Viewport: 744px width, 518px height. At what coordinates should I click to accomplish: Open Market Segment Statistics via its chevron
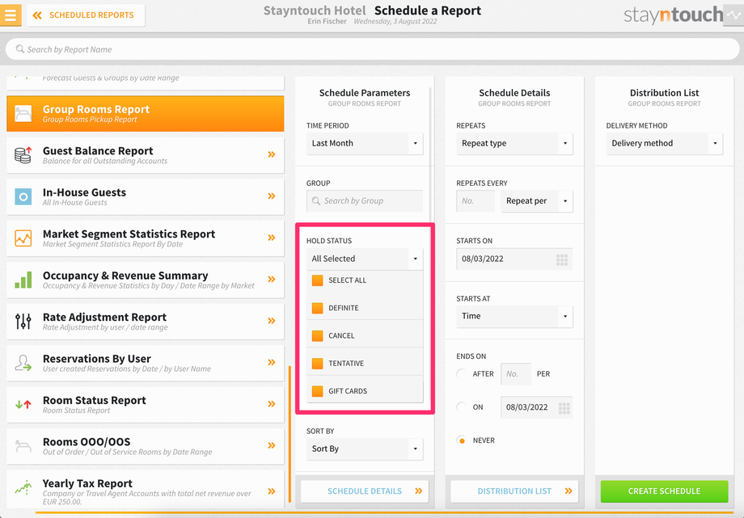pos(272,238)
